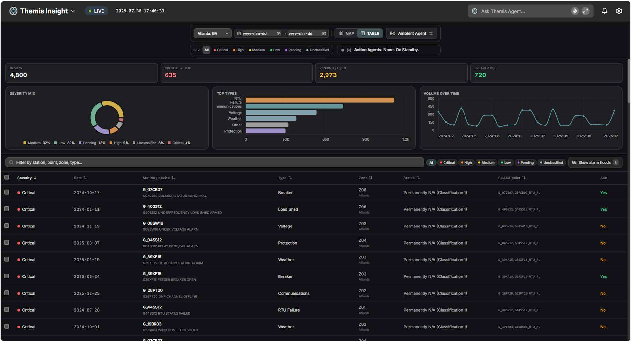Select top SEV Low filter
Screen dimensions: 631x341
coord(275,50)
